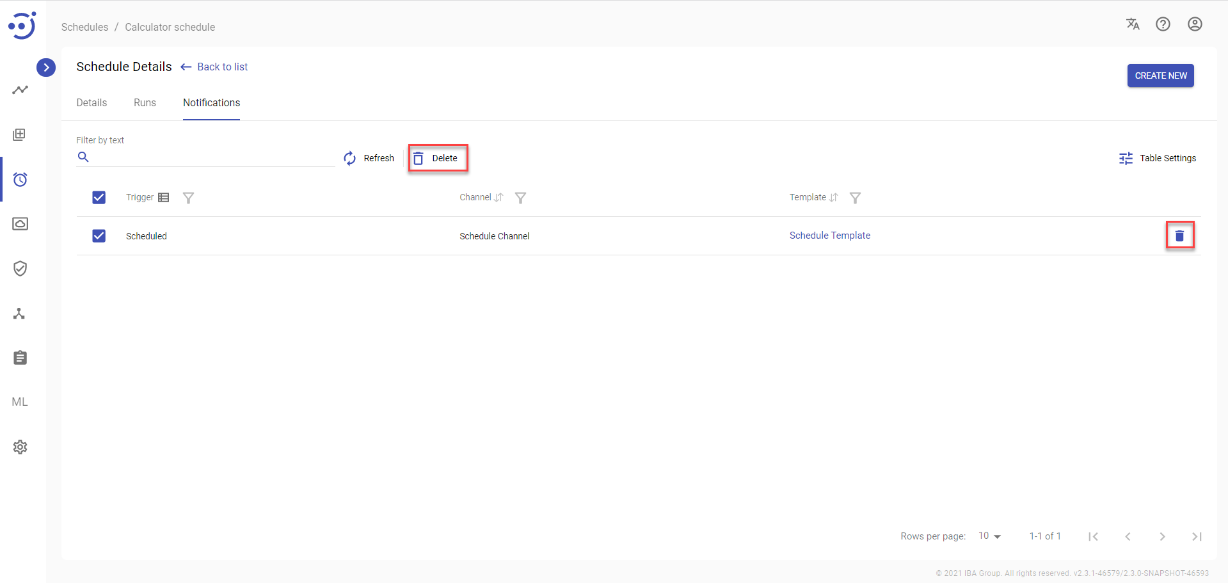This screenshot has width=1228, height=583.
Task: Click the CREATE NEW button
Action: pyautogui.click(x=1160, y=76)
